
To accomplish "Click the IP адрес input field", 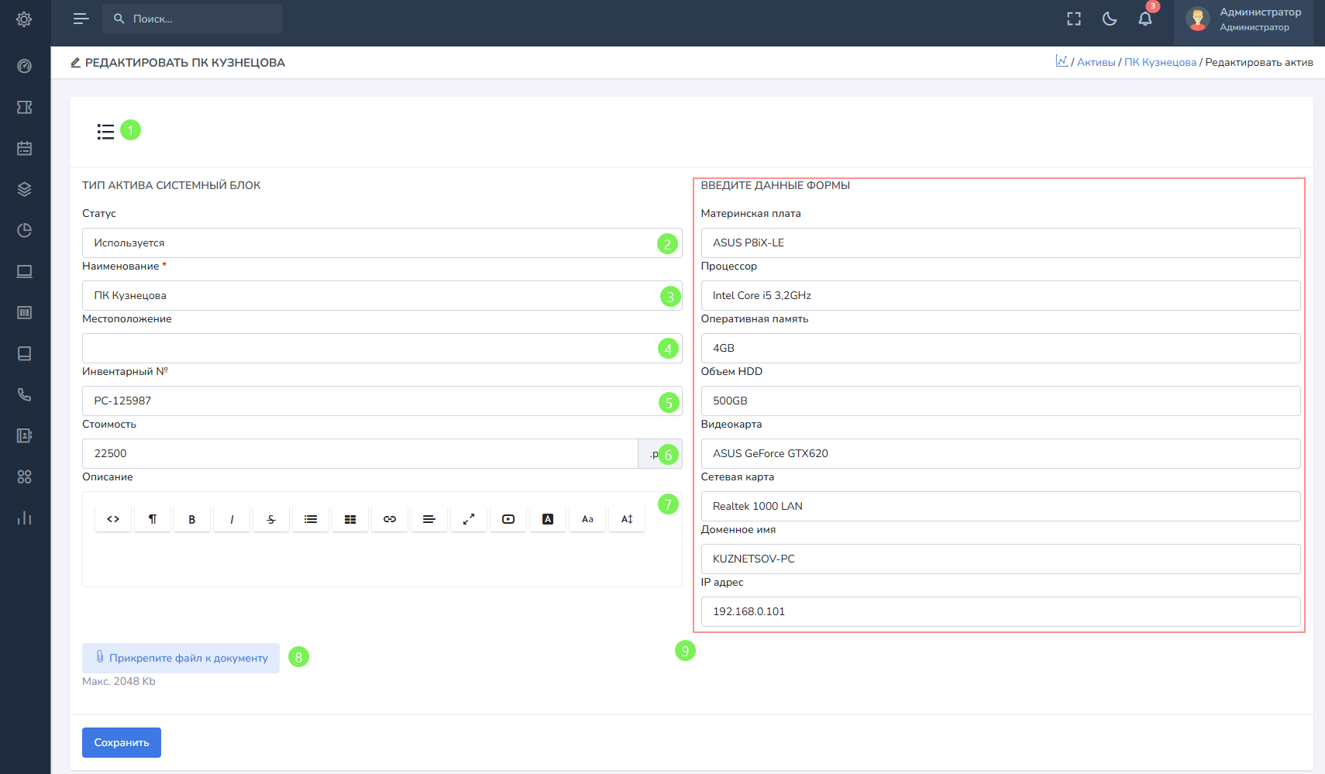I will [x=1000, y=611].
